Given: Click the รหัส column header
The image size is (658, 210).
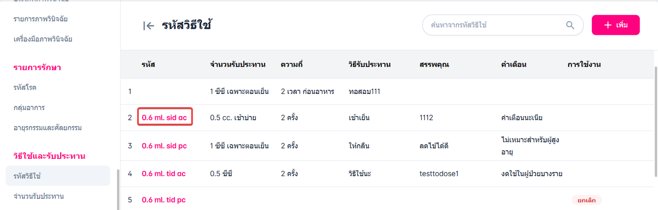Looking at the screenshot, I should pyautogui.click(x=148, y=64).
